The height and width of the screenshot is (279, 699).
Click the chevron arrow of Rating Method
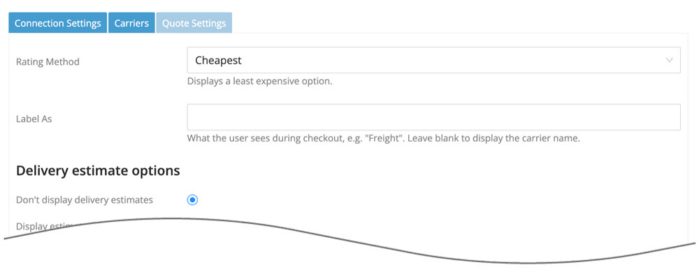coord(669,61)
